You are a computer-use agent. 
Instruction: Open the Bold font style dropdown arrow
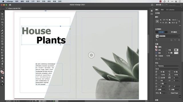179,69
